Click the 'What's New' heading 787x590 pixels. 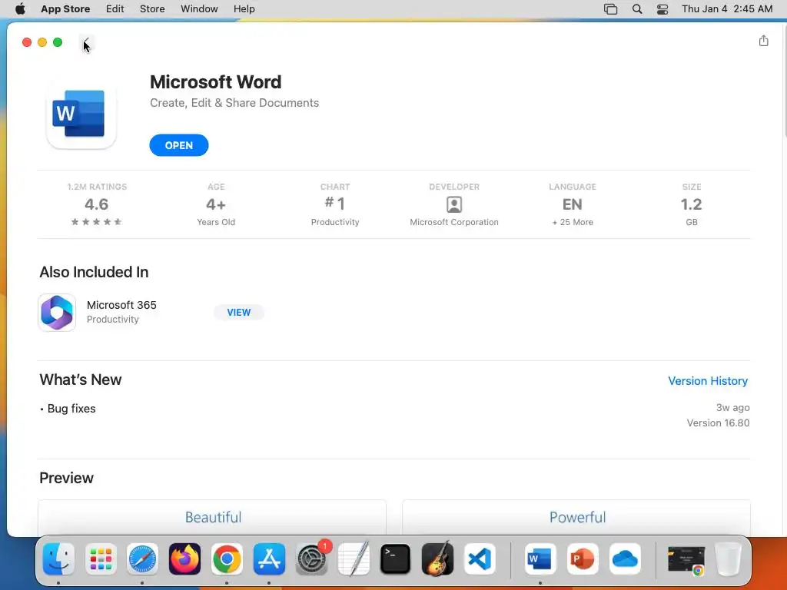[80, 380]
